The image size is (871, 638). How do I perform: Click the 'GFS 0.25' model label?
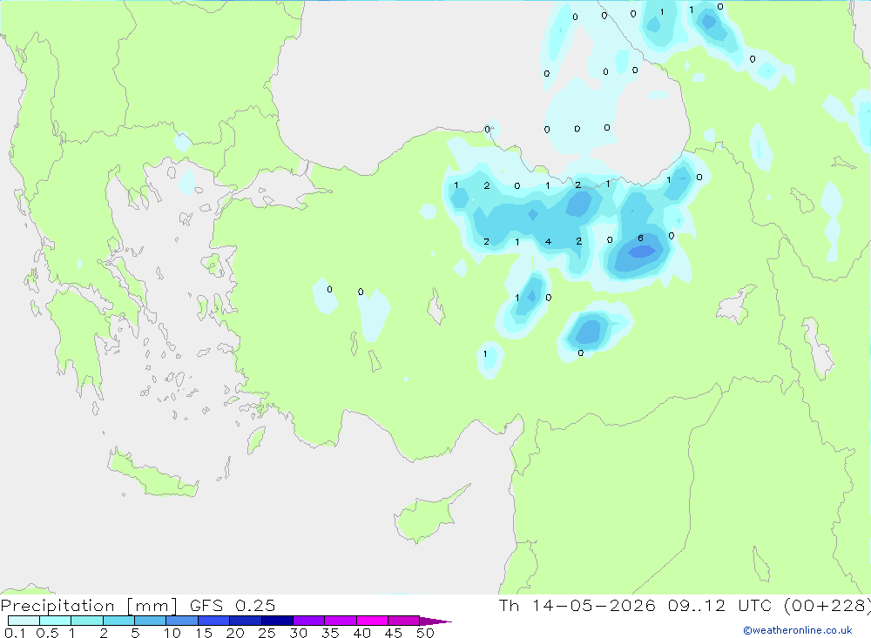[233, 606]
